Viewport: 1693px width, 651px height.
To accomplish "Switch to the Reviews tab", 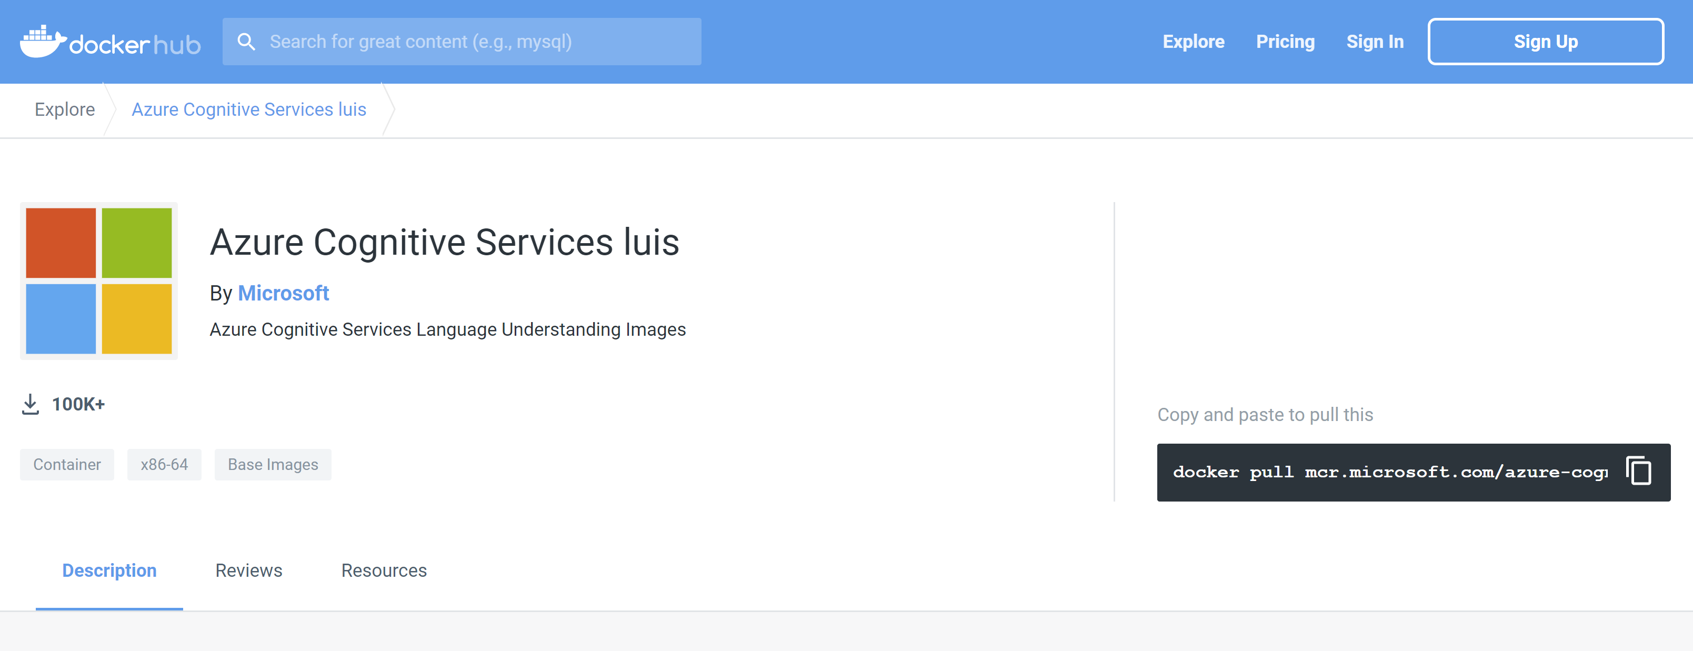I will pyautogui.click(x=249, y=570).
